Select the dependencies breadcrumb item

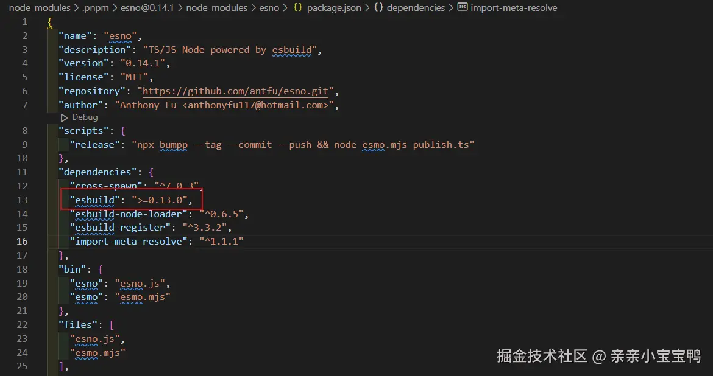pyautogui.click(x=416, y=8)
